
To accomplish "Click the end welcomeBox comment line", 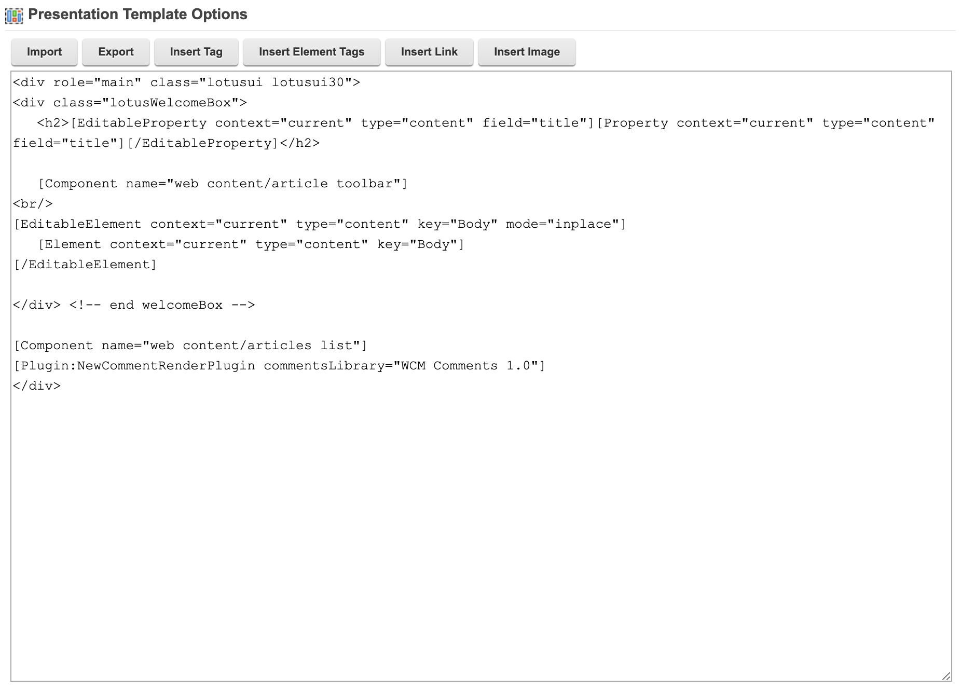I will [134, 305].
